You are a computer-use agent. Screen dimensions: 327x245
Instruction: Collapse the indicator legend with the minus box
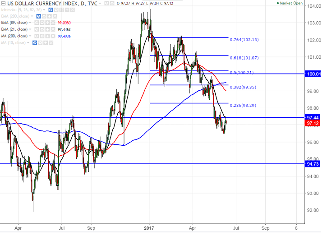(3, 3)
